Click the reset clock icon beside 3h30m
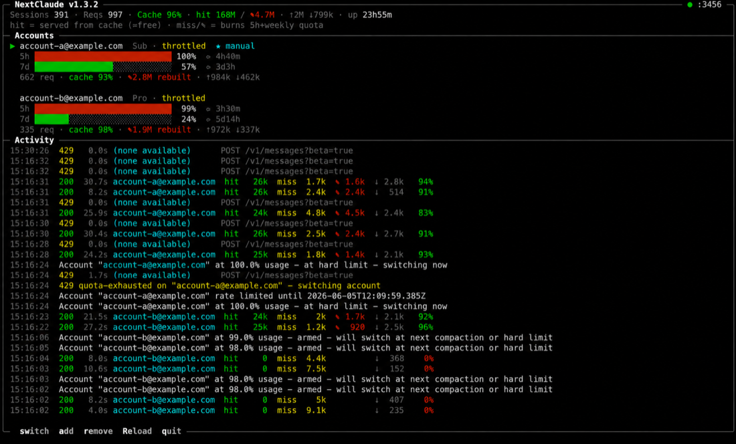 pos(208,109)
